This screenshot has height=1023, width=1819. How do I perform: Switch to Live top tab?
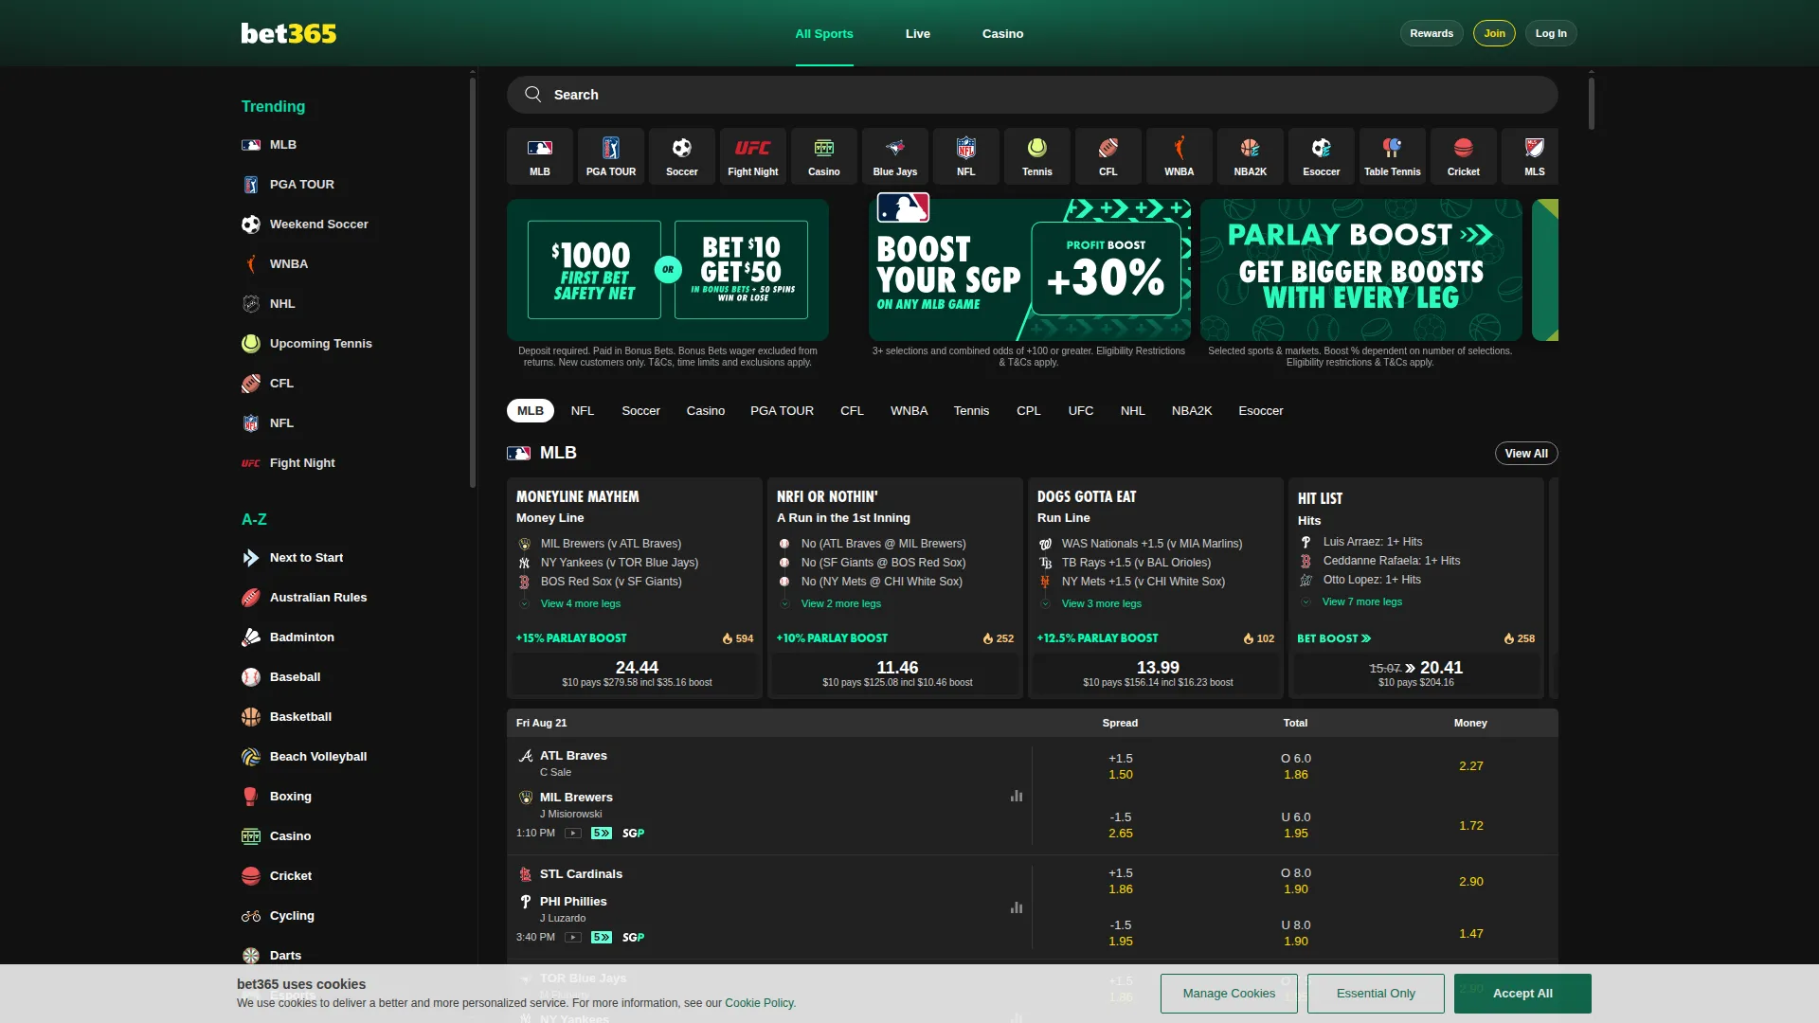[918, 33]
